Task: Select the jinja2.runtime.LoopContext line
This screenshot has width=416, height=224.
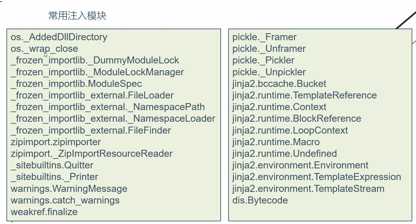Action: pos(290,130)
